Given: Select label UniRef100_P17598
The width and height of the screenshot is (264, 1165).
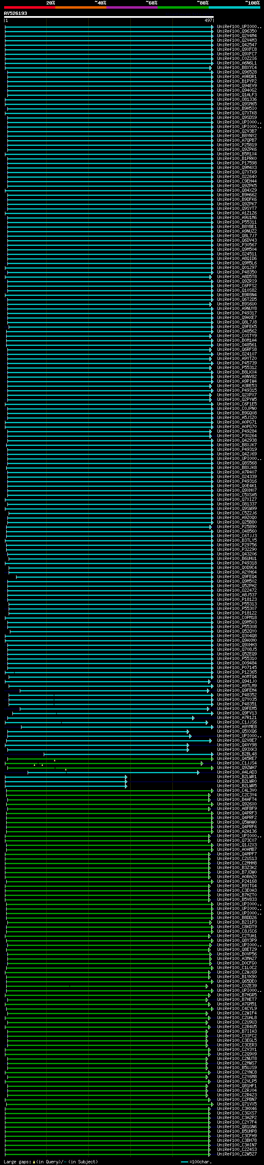Looking at the screenshot, I should [236, 163].
